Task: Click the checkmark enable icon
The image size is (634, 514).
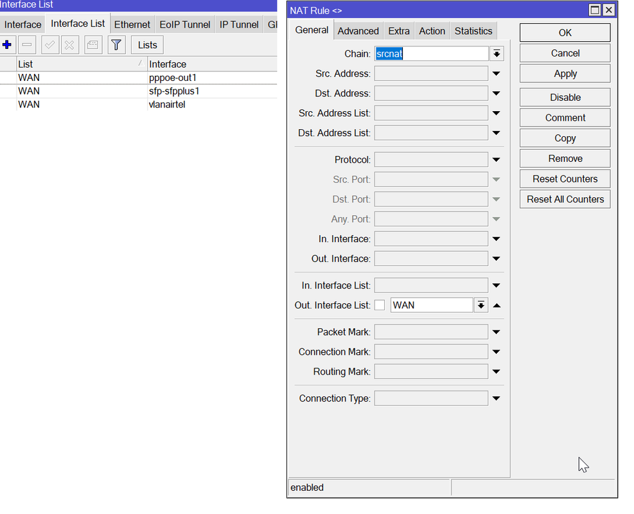Action: pyautogui.click(x=49, y=45)
